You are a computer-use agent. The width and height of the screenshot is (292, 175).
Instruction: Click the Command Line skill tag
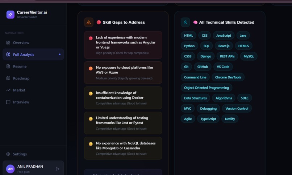click(195, 77)
